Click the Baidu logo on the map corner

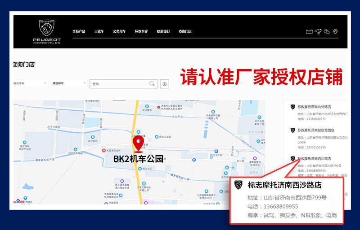tap(19, 201)
